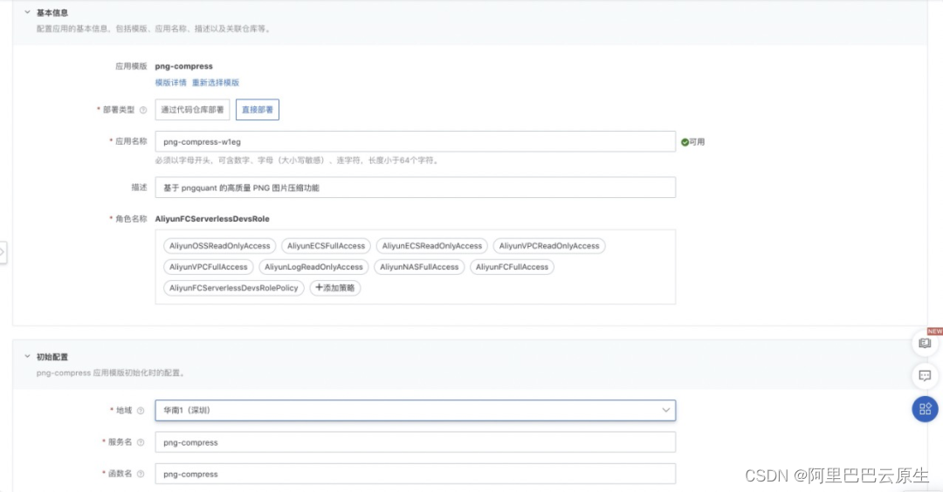
Task: Focus the 应用名称 input field
Action: (415, 142)
